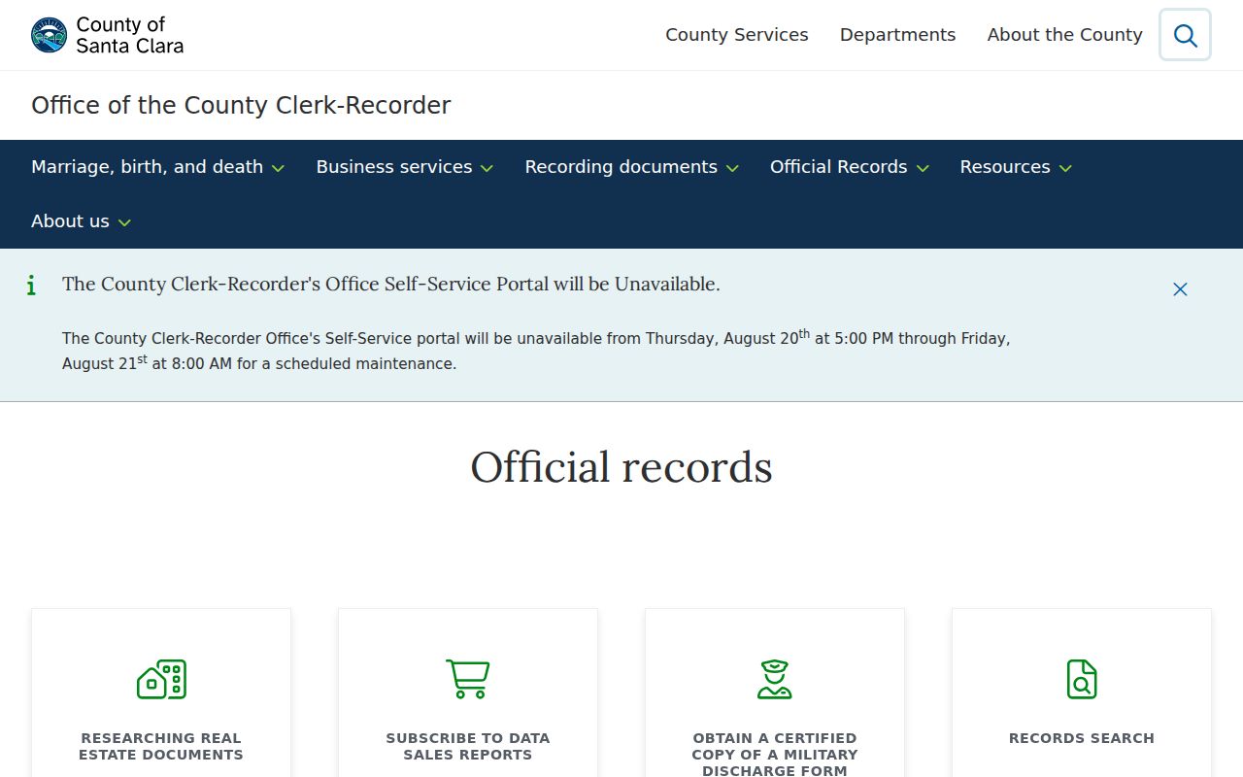Click the document search records icon
The width and height of the screenshot is (1243, 777).
click(x=1082, y=679)
